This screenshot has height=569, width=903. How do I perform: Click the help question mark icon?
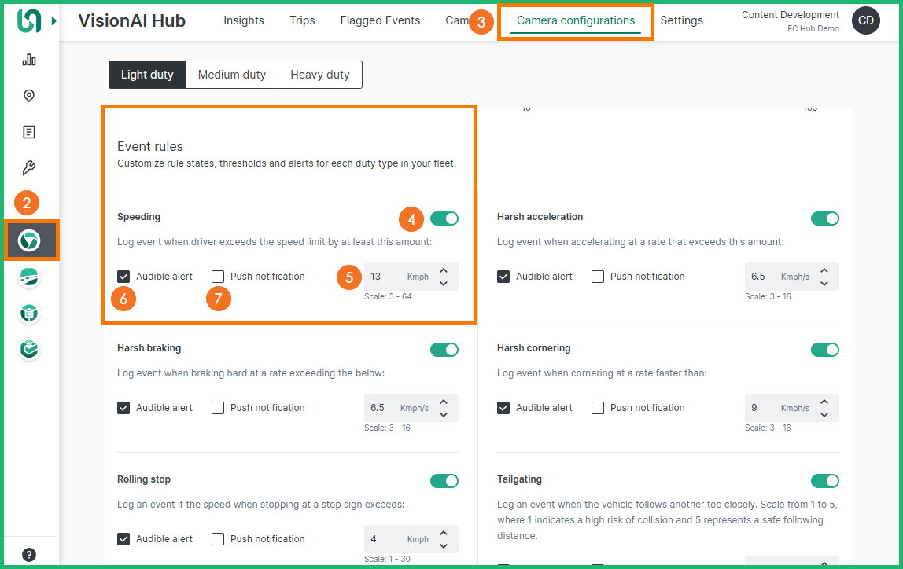click(29, 555)
